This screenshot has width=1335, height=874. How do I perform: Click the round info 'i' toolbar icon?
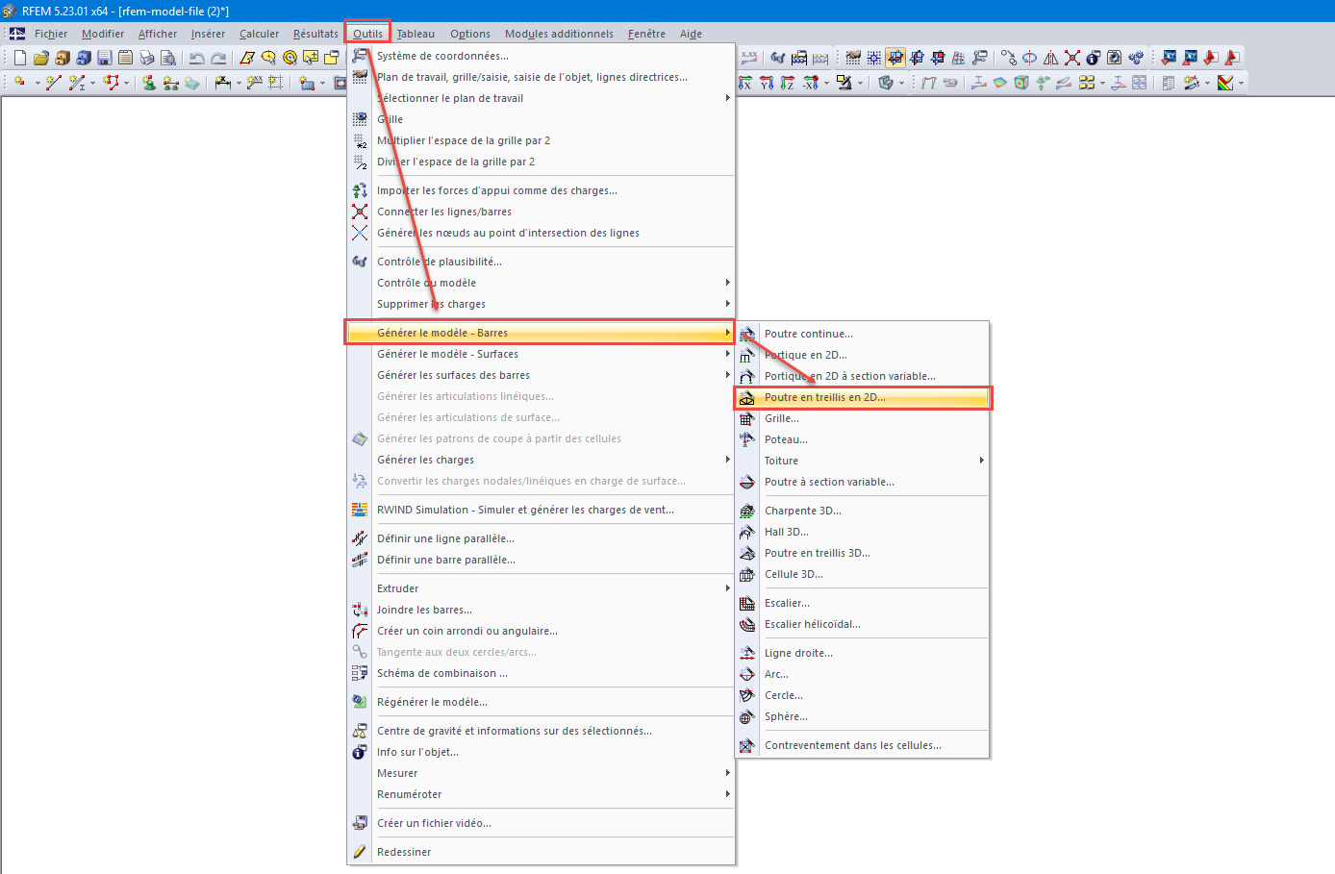tap(1094, 58)
